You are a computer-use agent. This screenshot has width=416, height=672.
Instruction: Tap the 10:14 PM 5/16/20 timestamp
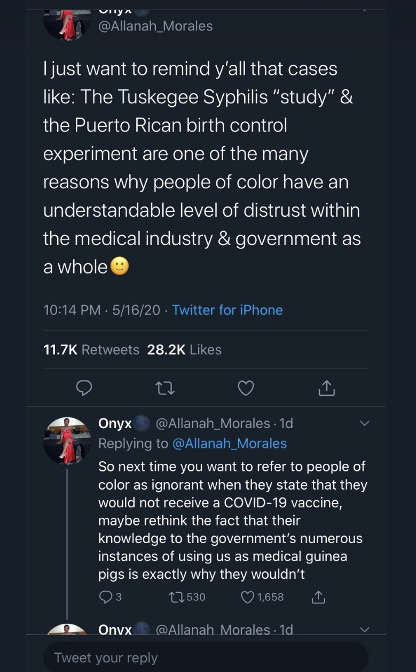point(101,310)
